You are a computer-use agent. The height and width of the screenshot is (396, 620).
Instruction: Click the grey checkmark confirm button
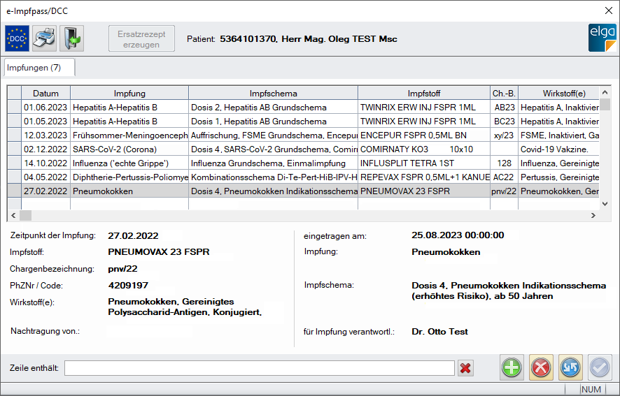[x=600, y=367]
